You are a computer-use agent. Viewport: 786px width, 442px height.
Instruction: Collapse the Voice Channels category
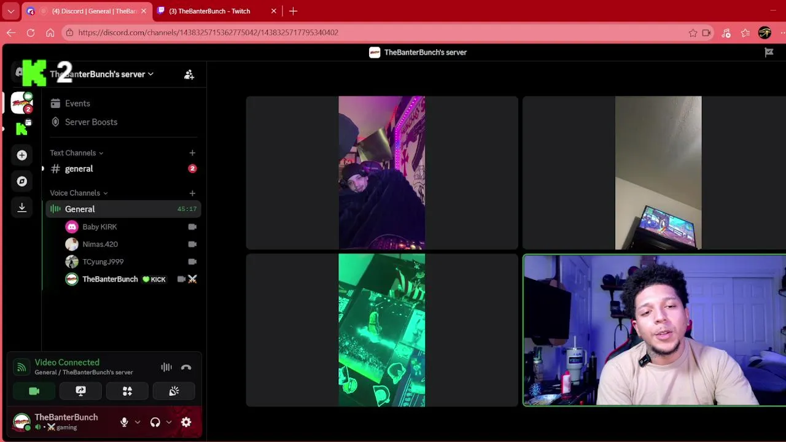79,193
